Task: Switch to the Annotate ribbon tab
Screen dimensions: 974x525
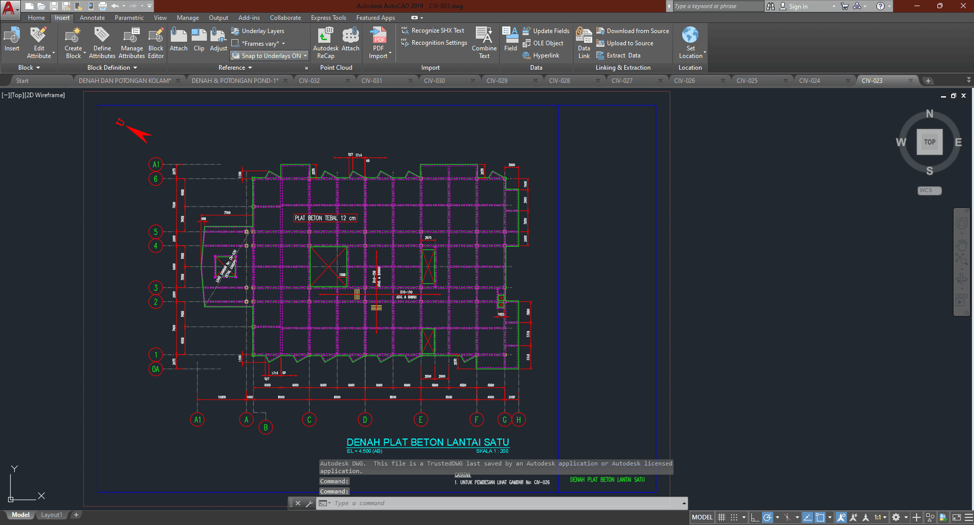Action: click(92, 18)
